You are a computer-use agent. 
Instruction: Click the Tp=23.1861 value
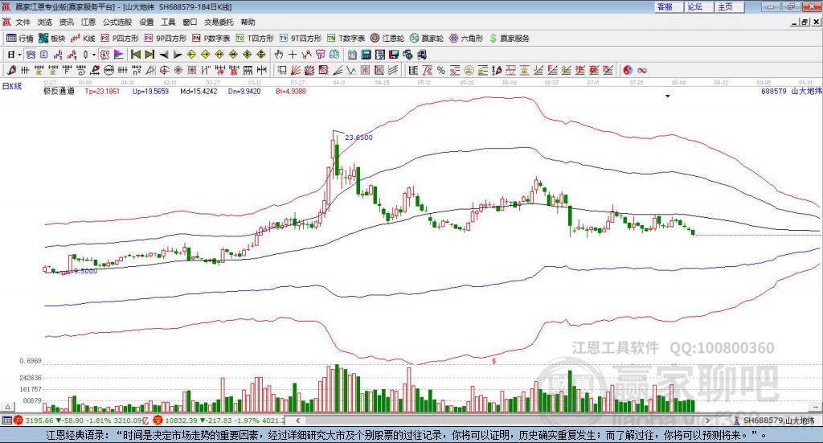[102, 92]
